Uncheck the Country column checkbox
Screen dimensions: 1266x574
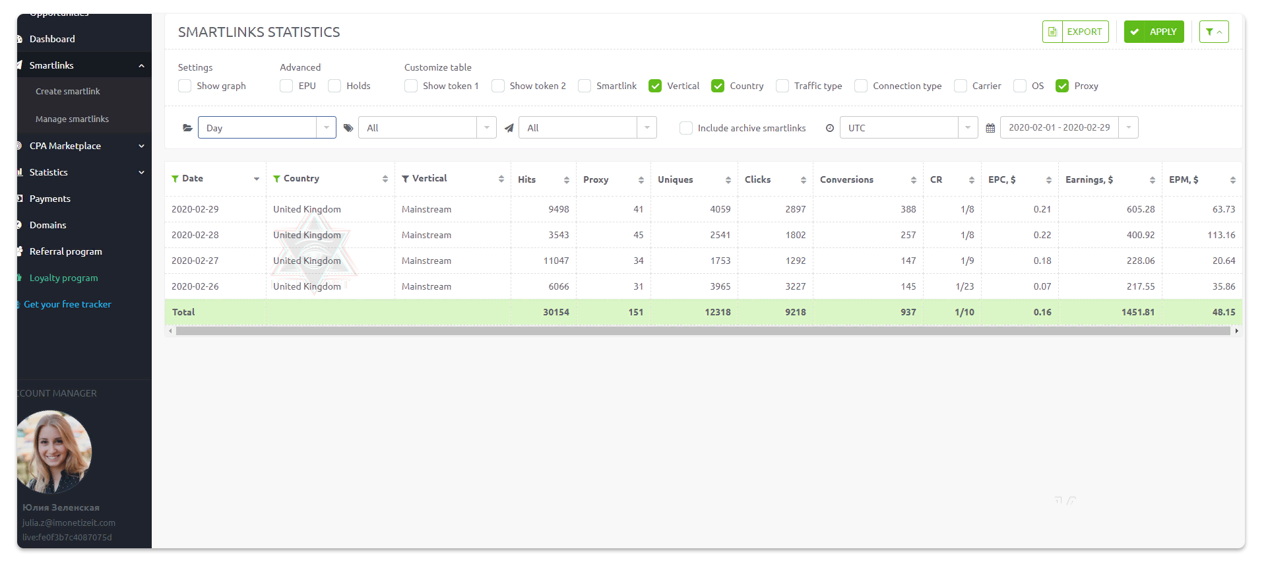click(x=718, y=86)
